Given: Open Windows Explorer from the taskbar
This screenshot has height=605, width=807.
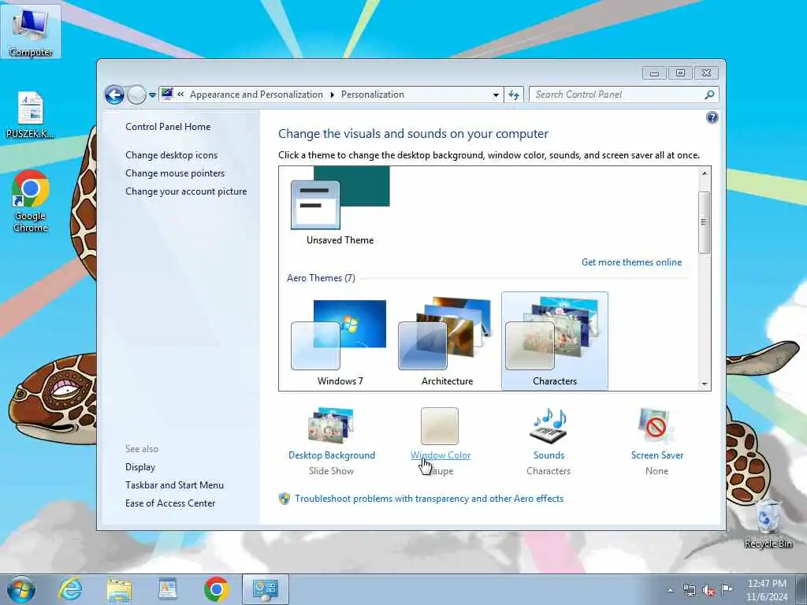Looking at the screenshot, I should coord(119,589).
